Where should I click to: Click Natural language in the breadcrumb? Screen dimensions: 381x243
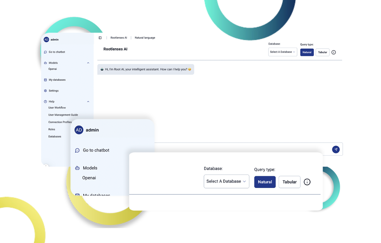coord(145,38)
